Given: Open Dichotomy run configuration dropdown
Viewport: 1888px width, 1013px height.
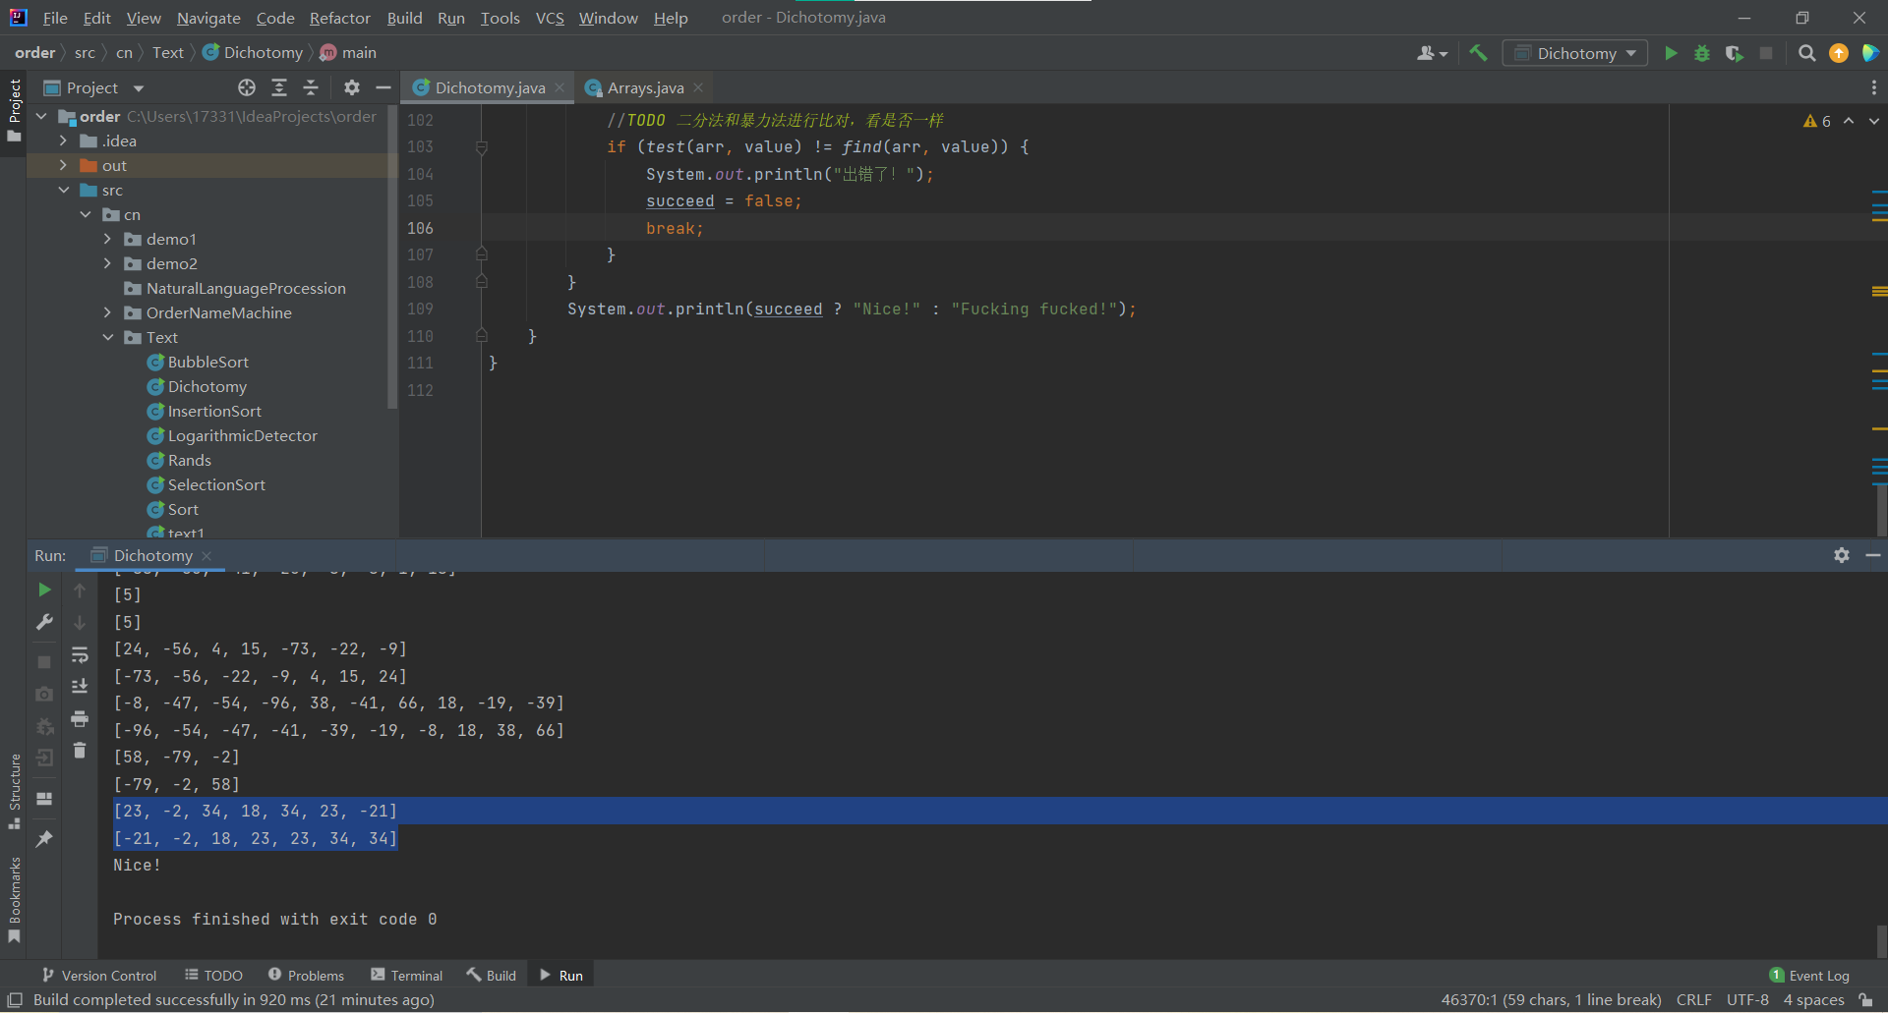Looking at the screenshot, I should pyautogui.click(x=1575, y=53).
